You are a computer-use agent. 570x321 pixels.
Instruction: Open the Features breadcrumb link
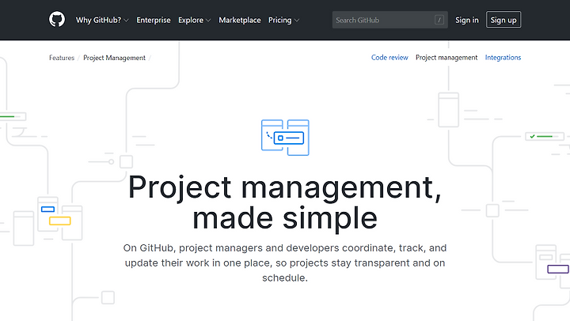[62, 58]
